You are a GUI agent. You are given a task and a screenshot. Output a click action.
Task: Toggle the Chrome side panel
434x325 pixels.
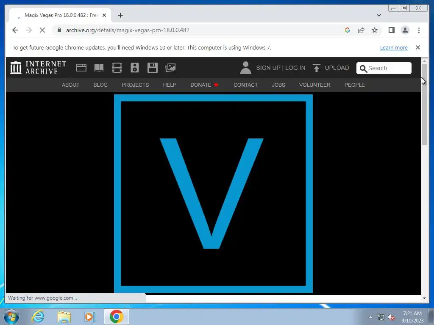point(391,30)
